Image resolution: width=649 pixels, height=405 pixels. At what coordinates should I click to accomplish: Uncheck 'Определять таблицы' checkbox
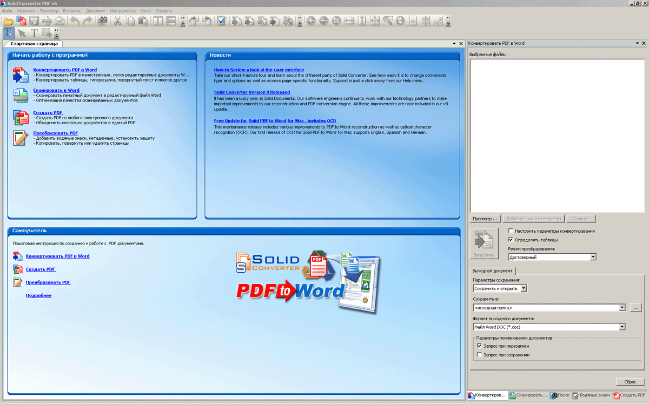pyautogui.click(x=511, y=239)
